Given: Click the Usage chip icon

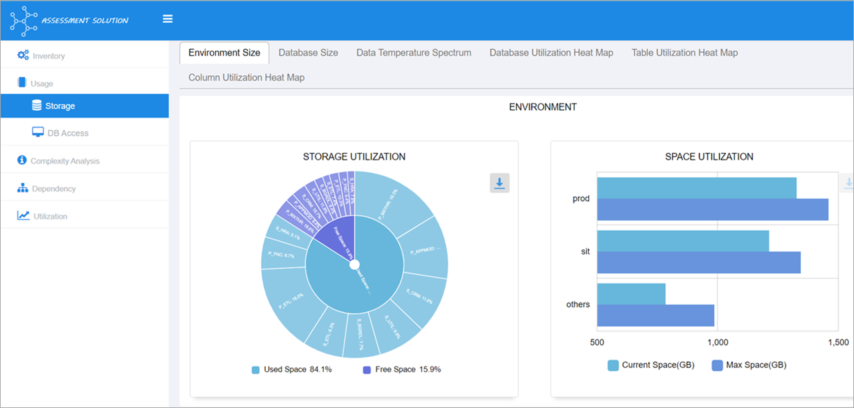Looking at the screenshot, I should pos(21,83).
